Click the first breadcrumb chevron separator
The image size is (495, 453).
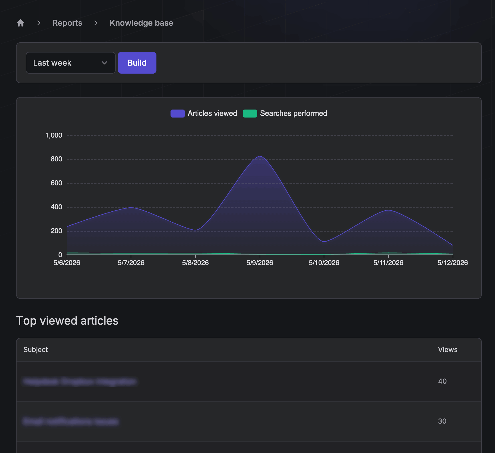[x=39, y=23]
